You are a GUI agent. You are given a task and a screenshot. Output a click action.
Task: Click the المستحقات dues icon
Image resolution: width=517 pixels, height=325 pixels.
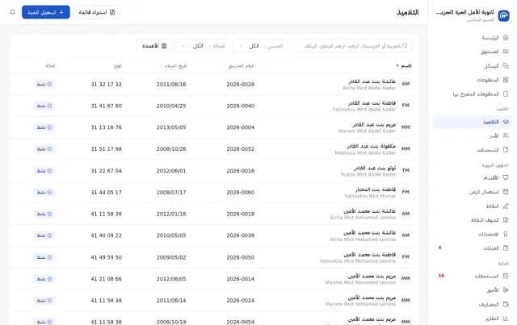coord(506,276)
